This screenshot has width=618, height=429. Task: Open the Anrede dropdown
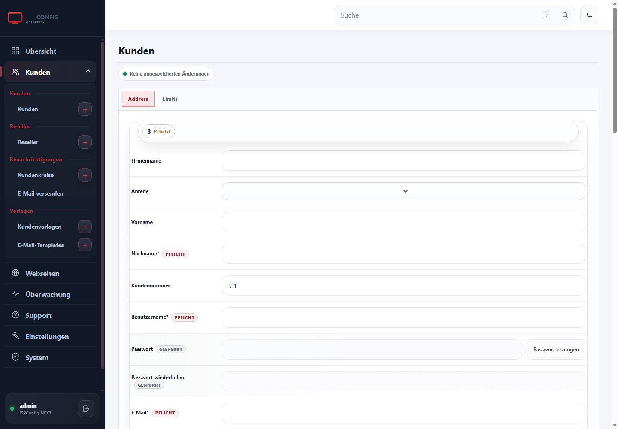(403, 191)
